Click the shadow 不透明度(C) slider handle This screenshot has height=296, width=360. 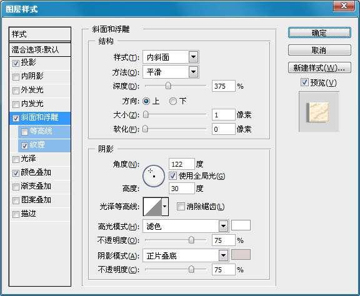[191, 270]
